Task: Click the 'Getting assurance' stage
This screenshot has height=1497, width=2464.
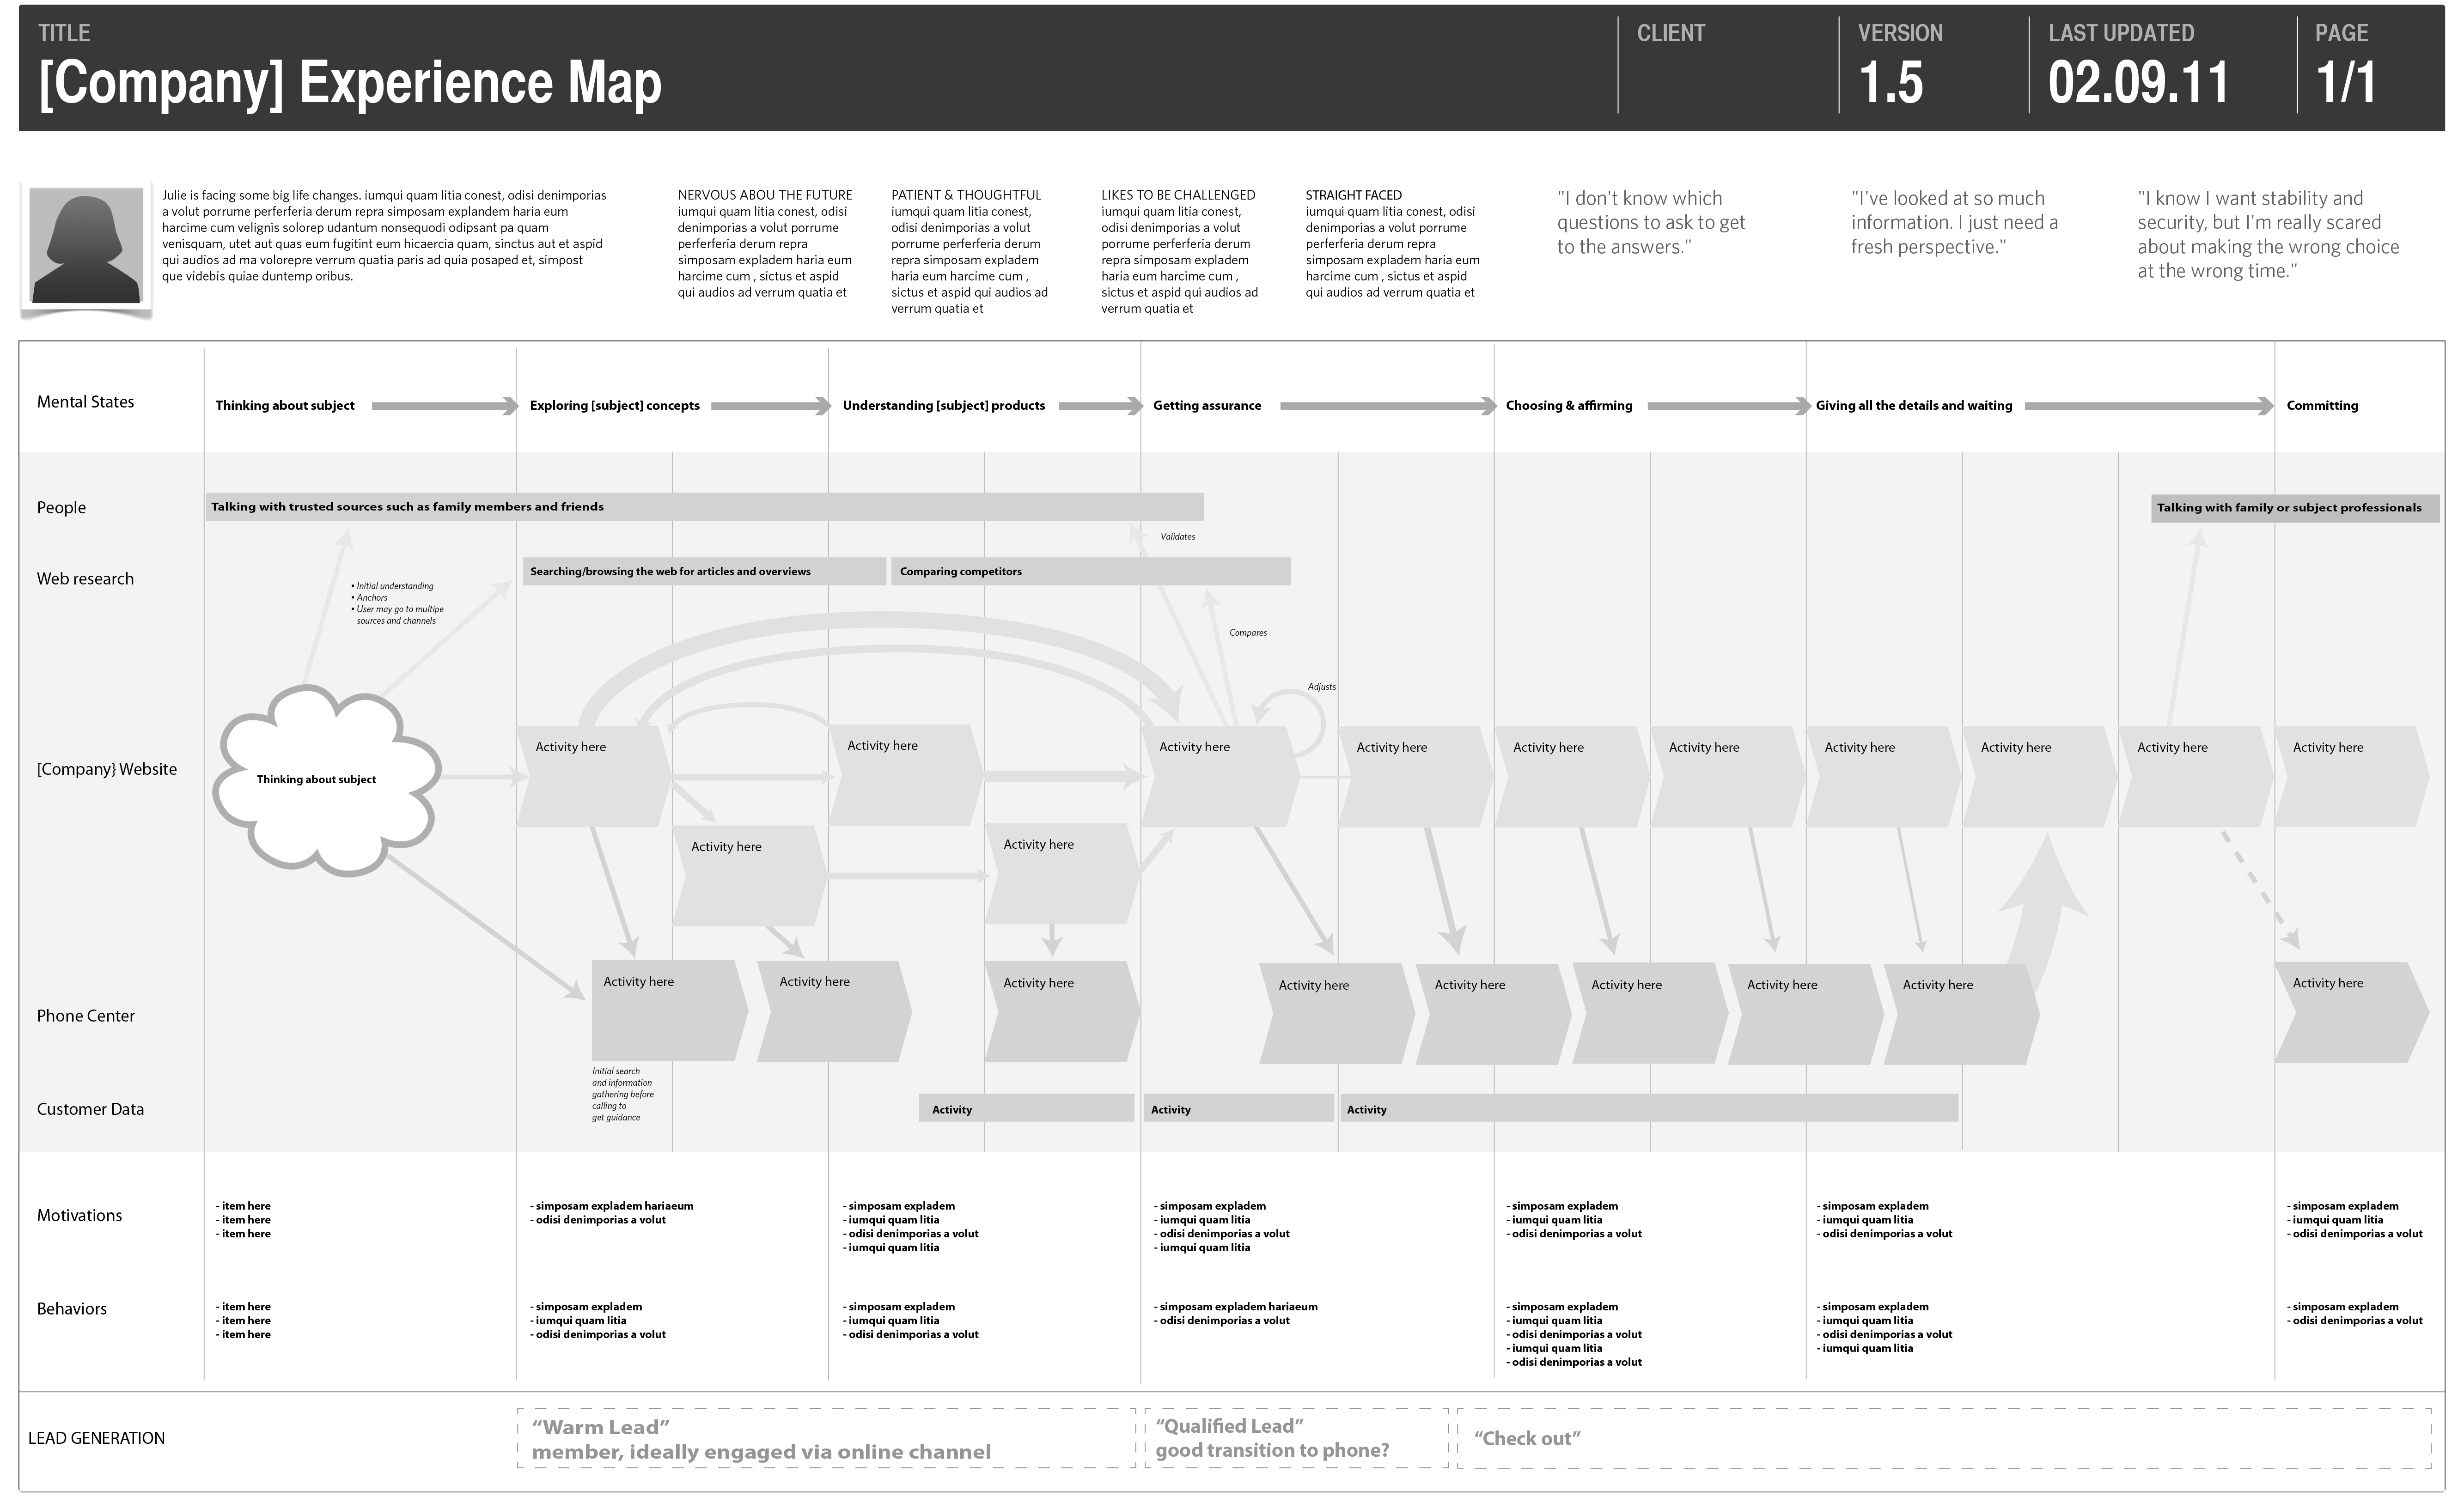Action: [1207, 405]
